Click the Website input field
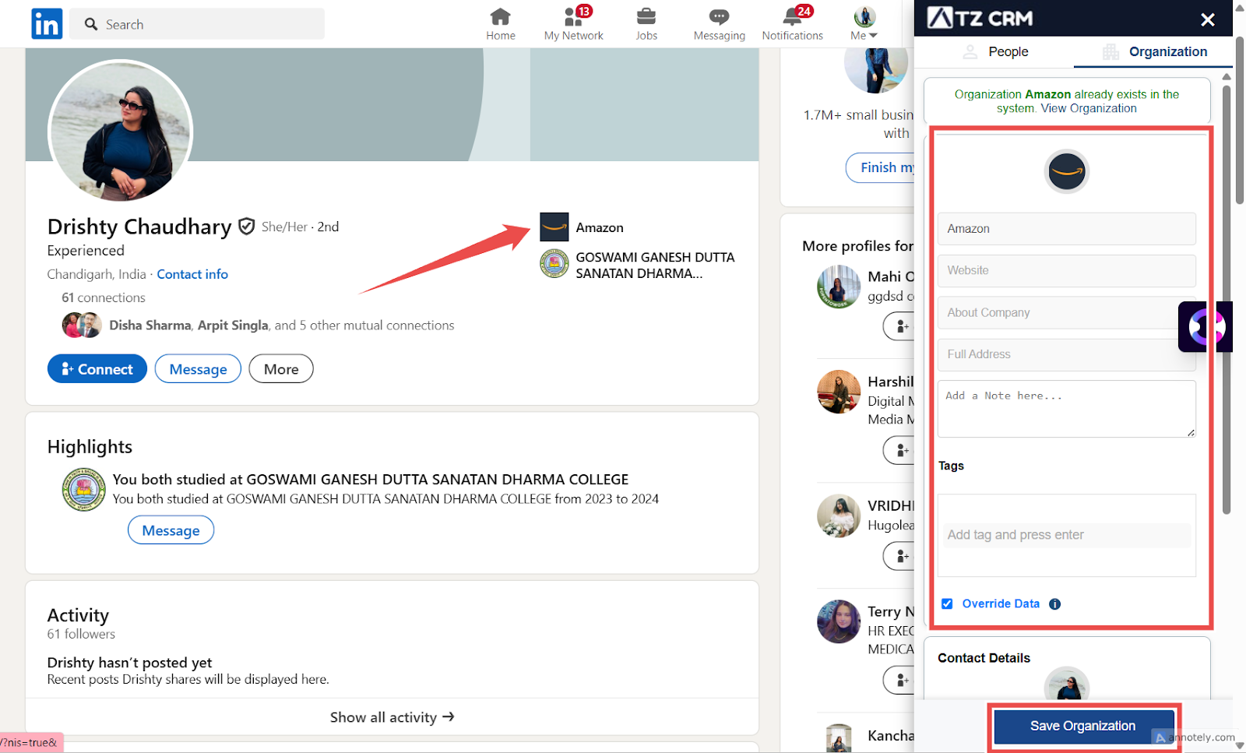This screenshot has width=1246, height=753. [1066, 271]
